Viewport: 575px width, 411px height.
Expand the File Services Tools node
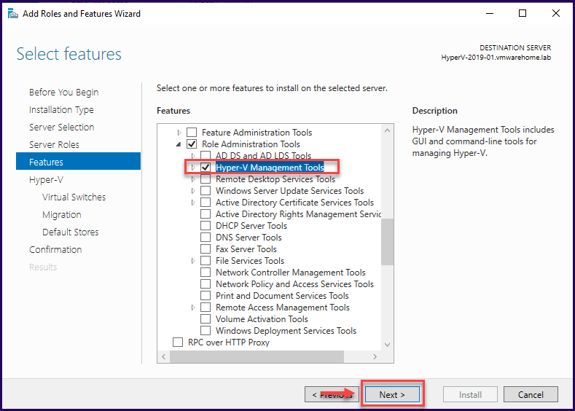coord(193,261)
